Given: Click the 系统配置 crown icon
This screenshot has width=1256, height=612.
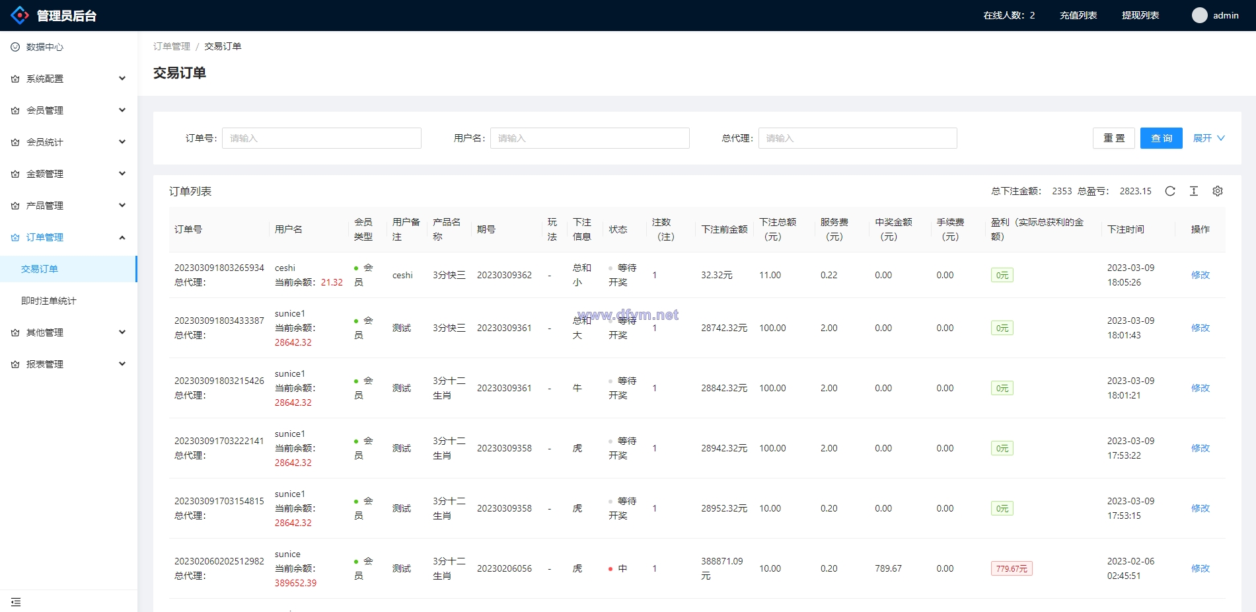Looking at the screenshot, I should pos(15,79).
